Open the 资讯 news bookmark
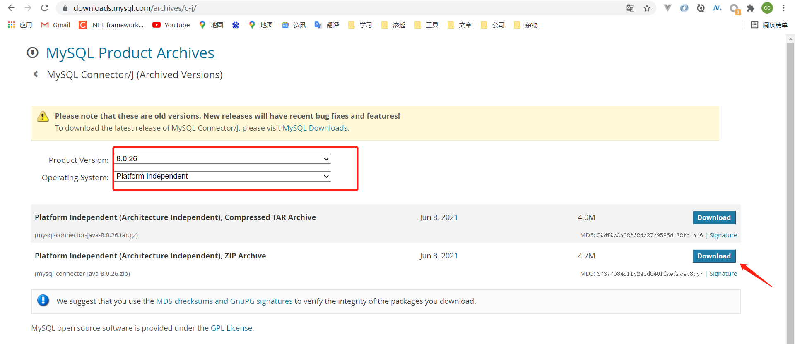Screen dimensions: 795x344 click(294, 25)
